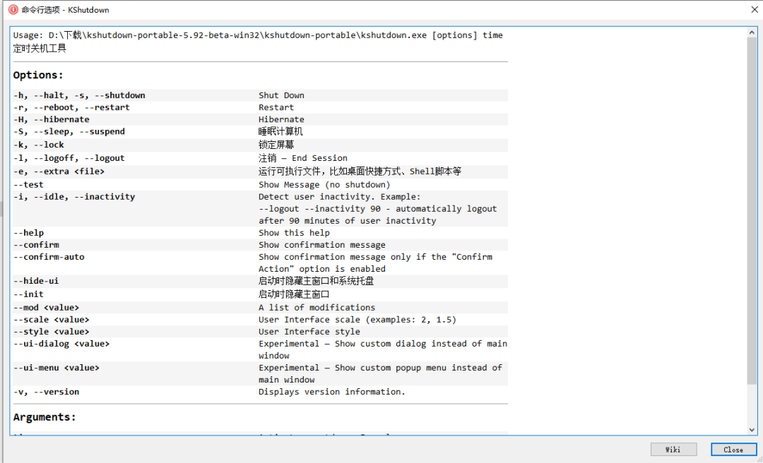
Task: Click the "Show this help" description
Action: [x=294, y=233]
